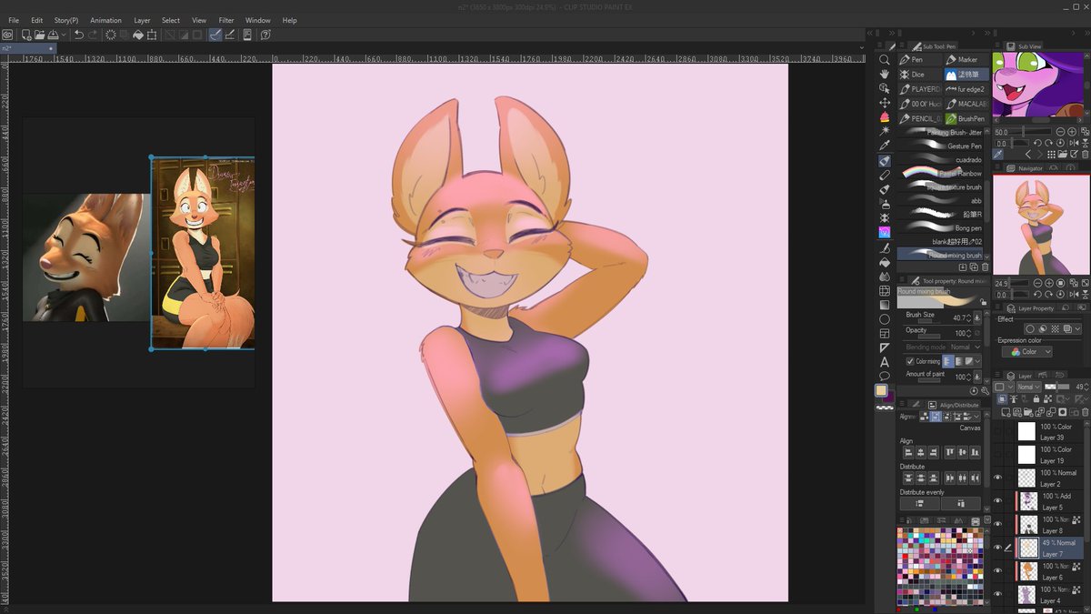Select the BrushPen sub tool group
Image resolution: width=1091 pixels, height=614 pixels.
click(966, 118)
